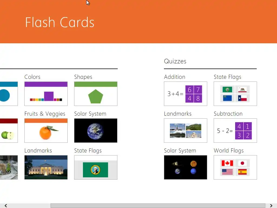Open the Colors flash card set thumbnail
Image resolution: width=277 pixels, height=208 pixels.
[46, 93]
